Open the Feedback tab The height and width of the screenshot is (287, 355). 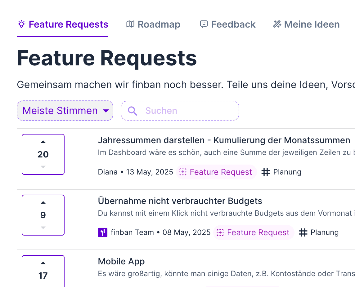click(227, 24)
